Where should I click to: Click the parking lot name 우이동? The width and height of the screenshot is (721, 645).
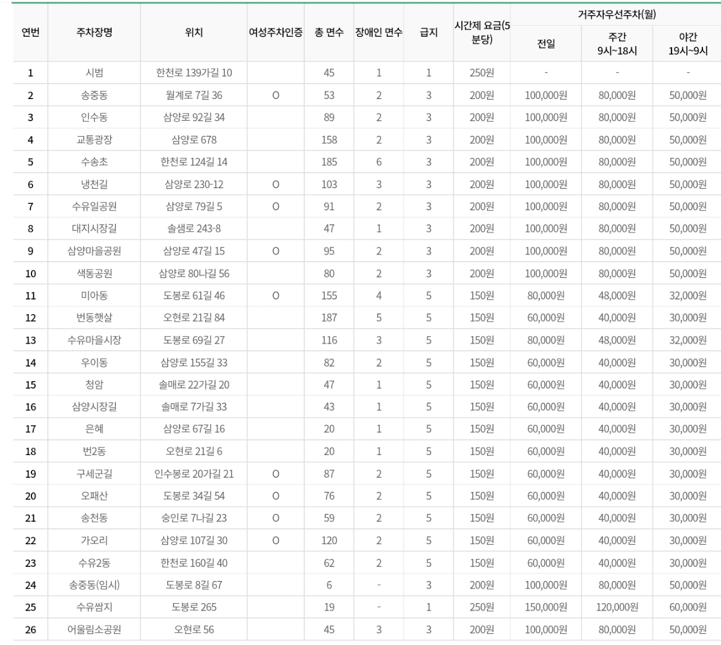[94, 362]
